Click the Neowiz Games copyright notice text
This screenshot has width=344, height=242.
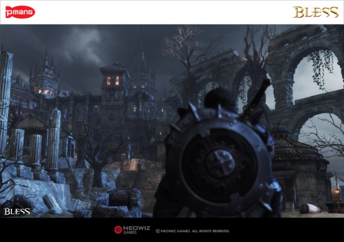193,231
